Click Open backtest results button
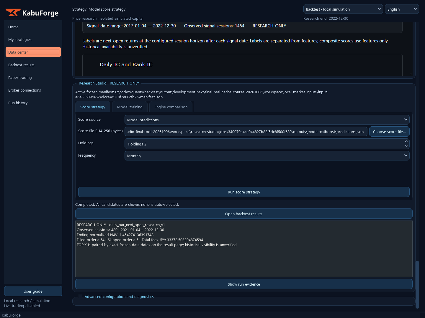 point(244,214)
